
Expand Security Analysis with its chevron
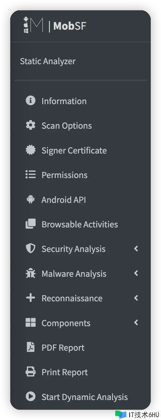(136, 249)
